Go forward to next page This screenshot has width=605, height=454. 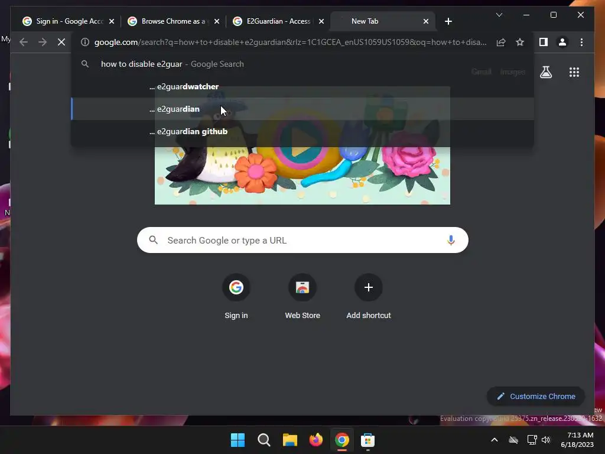[x=43, y=42]
